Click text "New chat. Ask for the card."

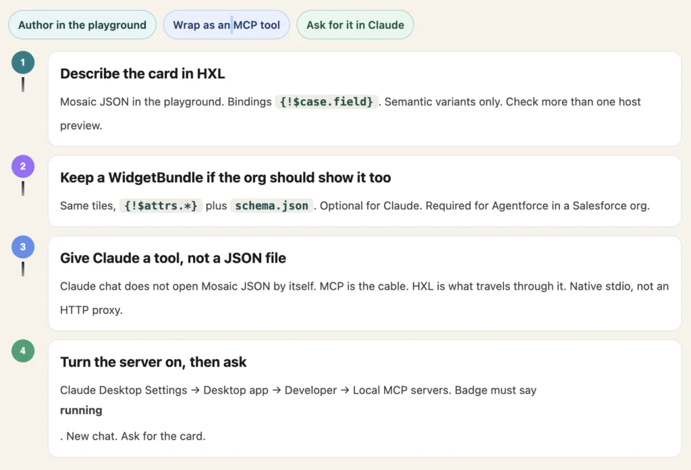(136, 436)
